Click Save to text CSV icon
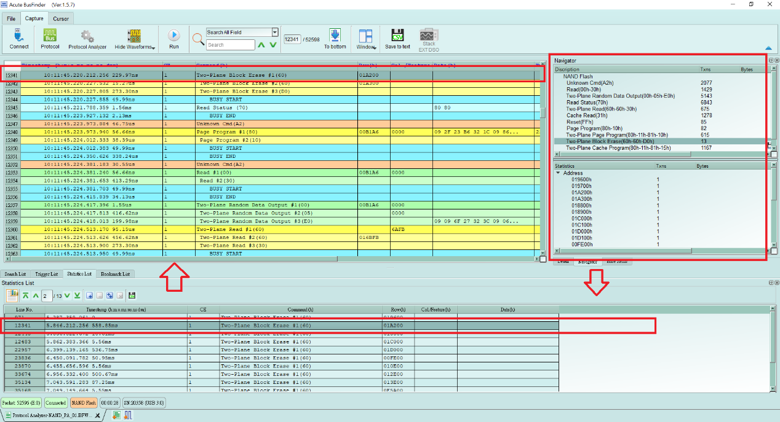 tap(397, 36)
